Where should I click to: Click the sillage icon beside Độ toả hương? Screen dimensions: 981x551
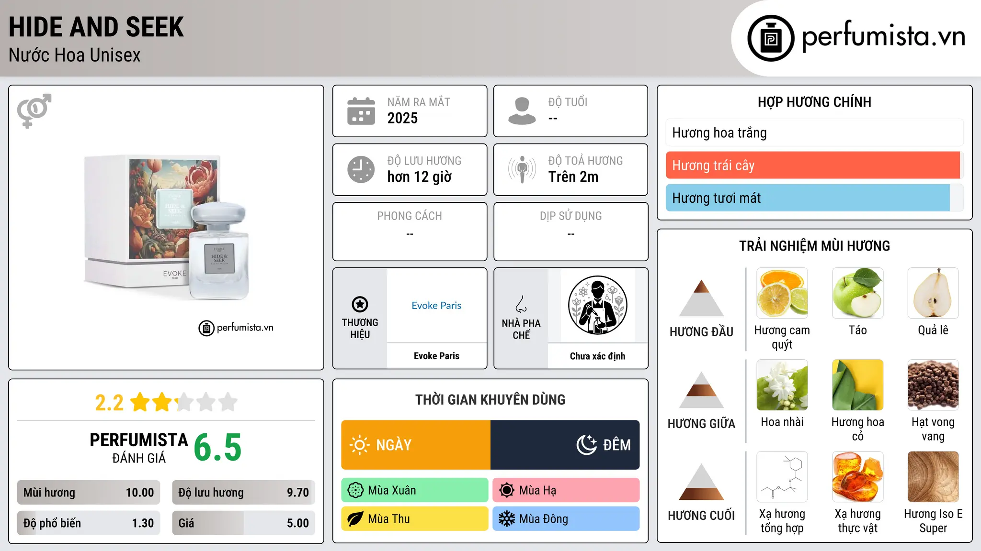522,169
